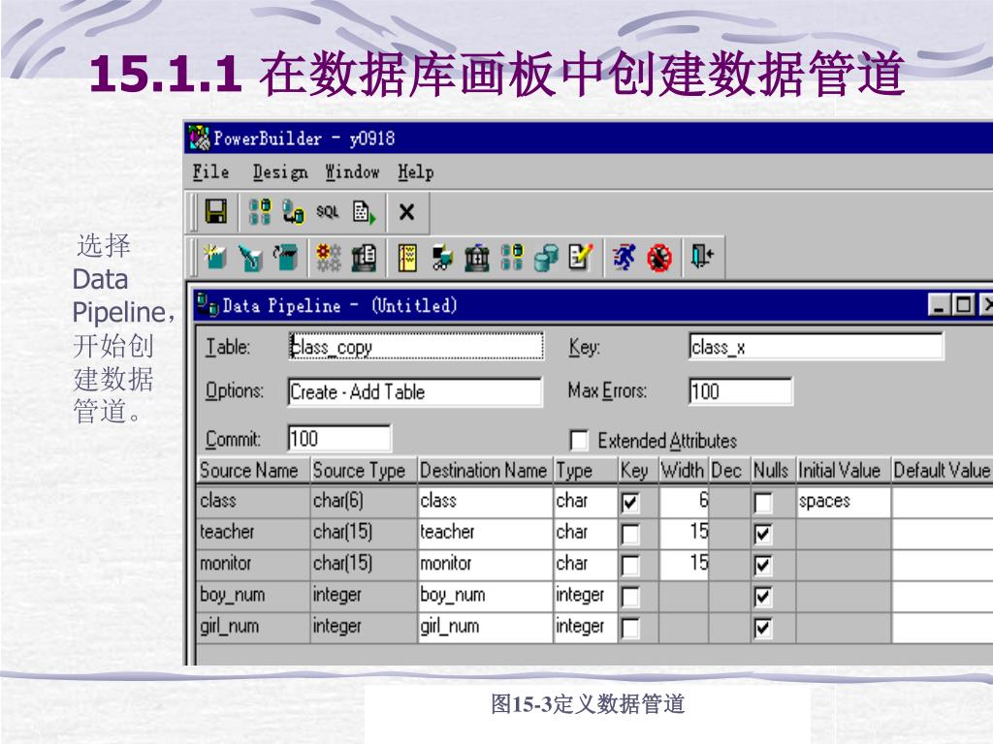Toggle the Extended Attributes checkbox
993x744 pixels.
point(579,441)
